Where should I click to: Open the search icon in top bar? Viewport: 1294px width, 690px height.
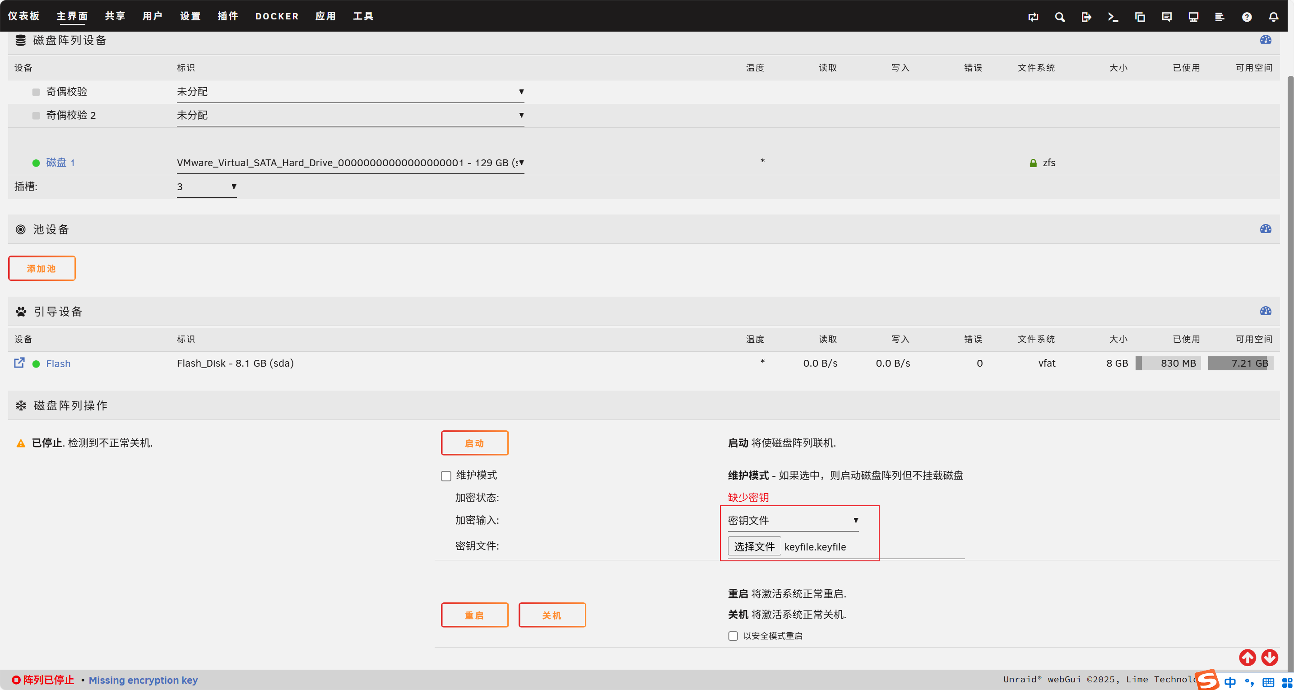[x=1059, y=17]
